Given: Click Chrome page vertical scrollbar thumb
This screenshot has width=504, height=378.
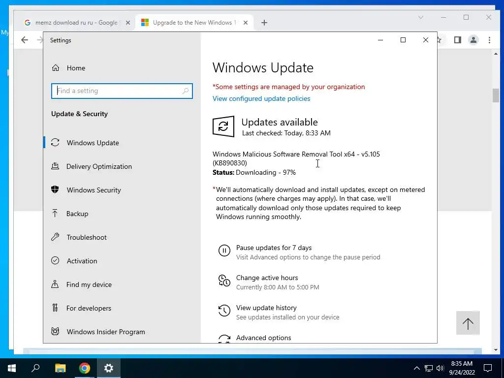Looking at the screenshot, I should point(496,96).
